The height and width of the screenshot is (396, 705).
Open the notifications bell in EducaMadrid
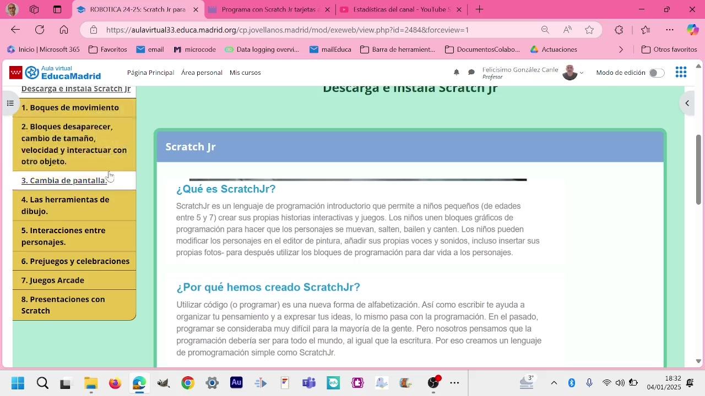pos(457,73)
